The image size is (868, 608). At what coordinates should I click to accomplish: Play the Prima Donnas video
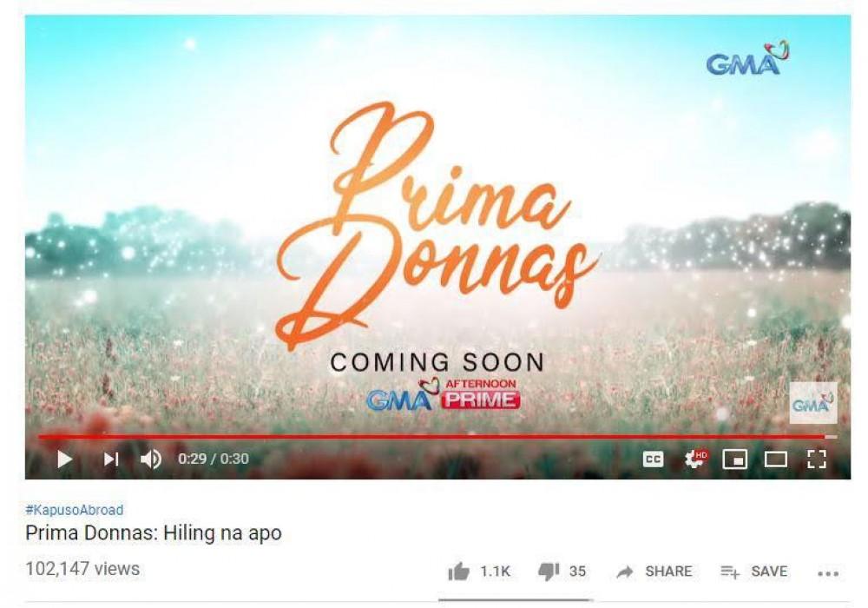point(65,459)
